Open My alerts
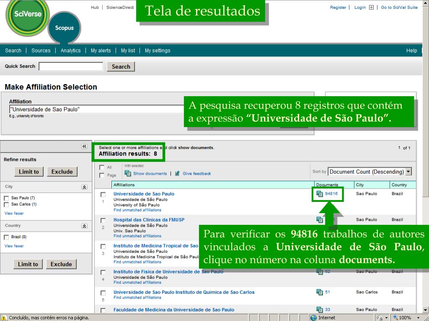429x321 pixels. point(101,51)
